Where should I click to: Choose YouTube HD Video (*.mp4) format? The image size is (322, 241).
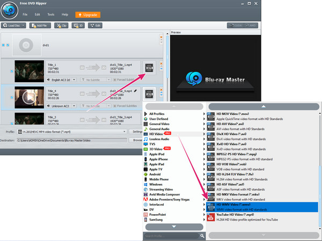(262, 217)
